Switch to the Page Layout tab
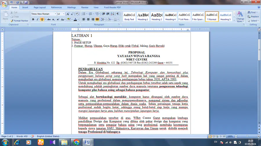Viewport: 261px width, 146px height. pyautogui.click(x=40, y=8)
